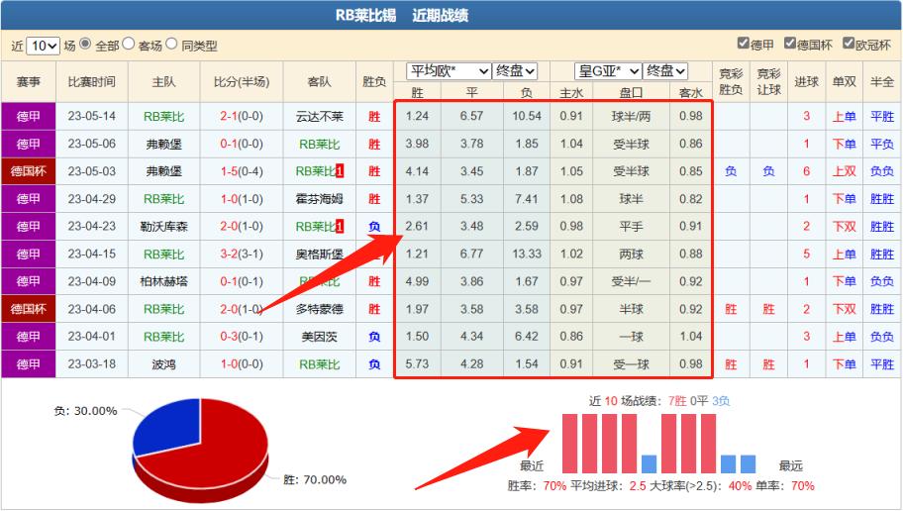Open score 1-5(0-4) match details
Image resolution: width=903 pixels, height=511 pixels.
[x=242, y=171]
